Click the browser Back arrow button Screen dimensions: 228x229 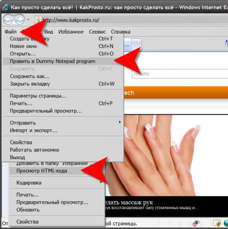coord(8,19)
